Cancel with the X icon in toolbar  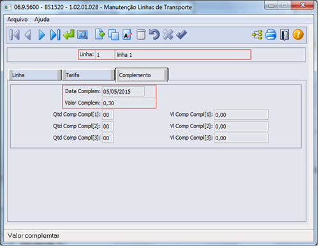(x=168, y=34)
